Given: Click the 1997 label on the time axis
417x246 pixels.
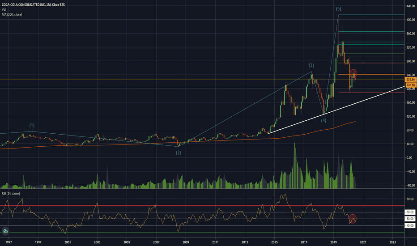Looking at the screenshot, I should [9, 242].
